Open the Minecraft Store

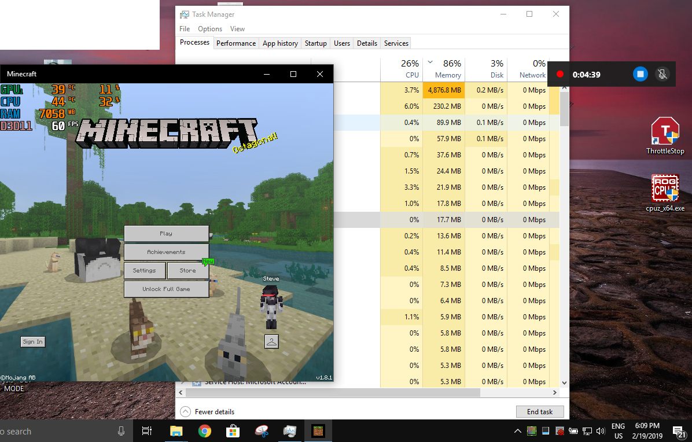coord(188,270)
